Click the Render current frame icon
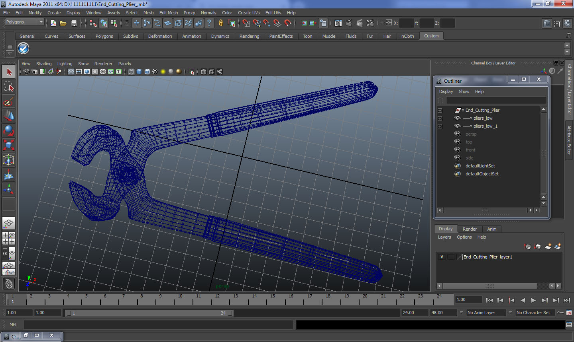 click(x=348, y=23)
